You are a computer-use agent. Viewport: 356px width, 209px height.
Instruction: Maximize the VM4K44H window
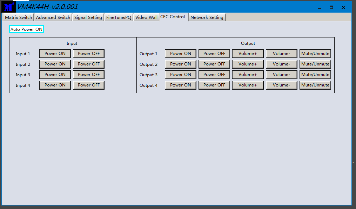tap(331, 7)
